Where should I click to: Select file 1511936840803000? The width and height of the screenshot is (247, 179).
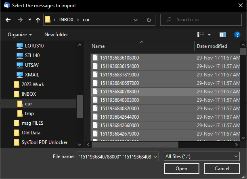[x=165, y=100]
